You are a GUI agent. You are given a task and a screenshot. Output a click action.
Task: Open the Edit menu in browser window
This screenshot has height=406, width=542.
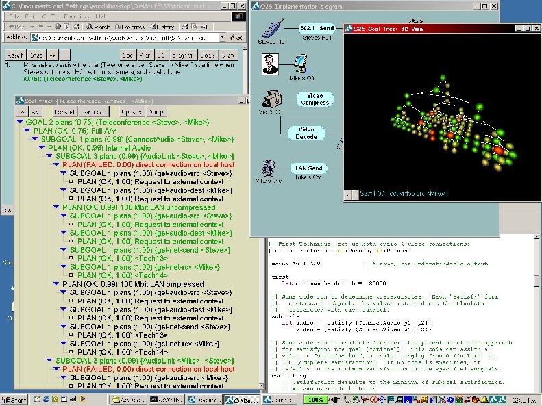(29, 16)
